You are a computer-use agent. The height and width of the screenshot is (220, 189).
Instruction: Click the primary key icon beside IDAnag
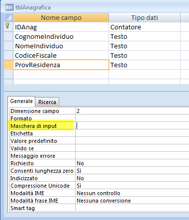tap(7, 26)
